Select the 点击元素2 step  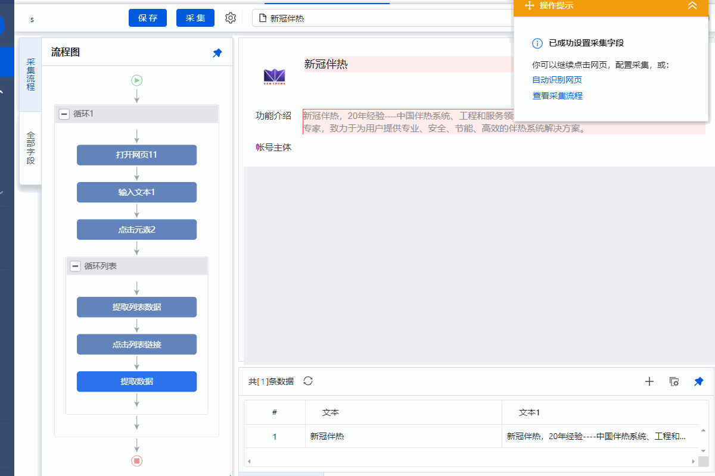[136, 230]
